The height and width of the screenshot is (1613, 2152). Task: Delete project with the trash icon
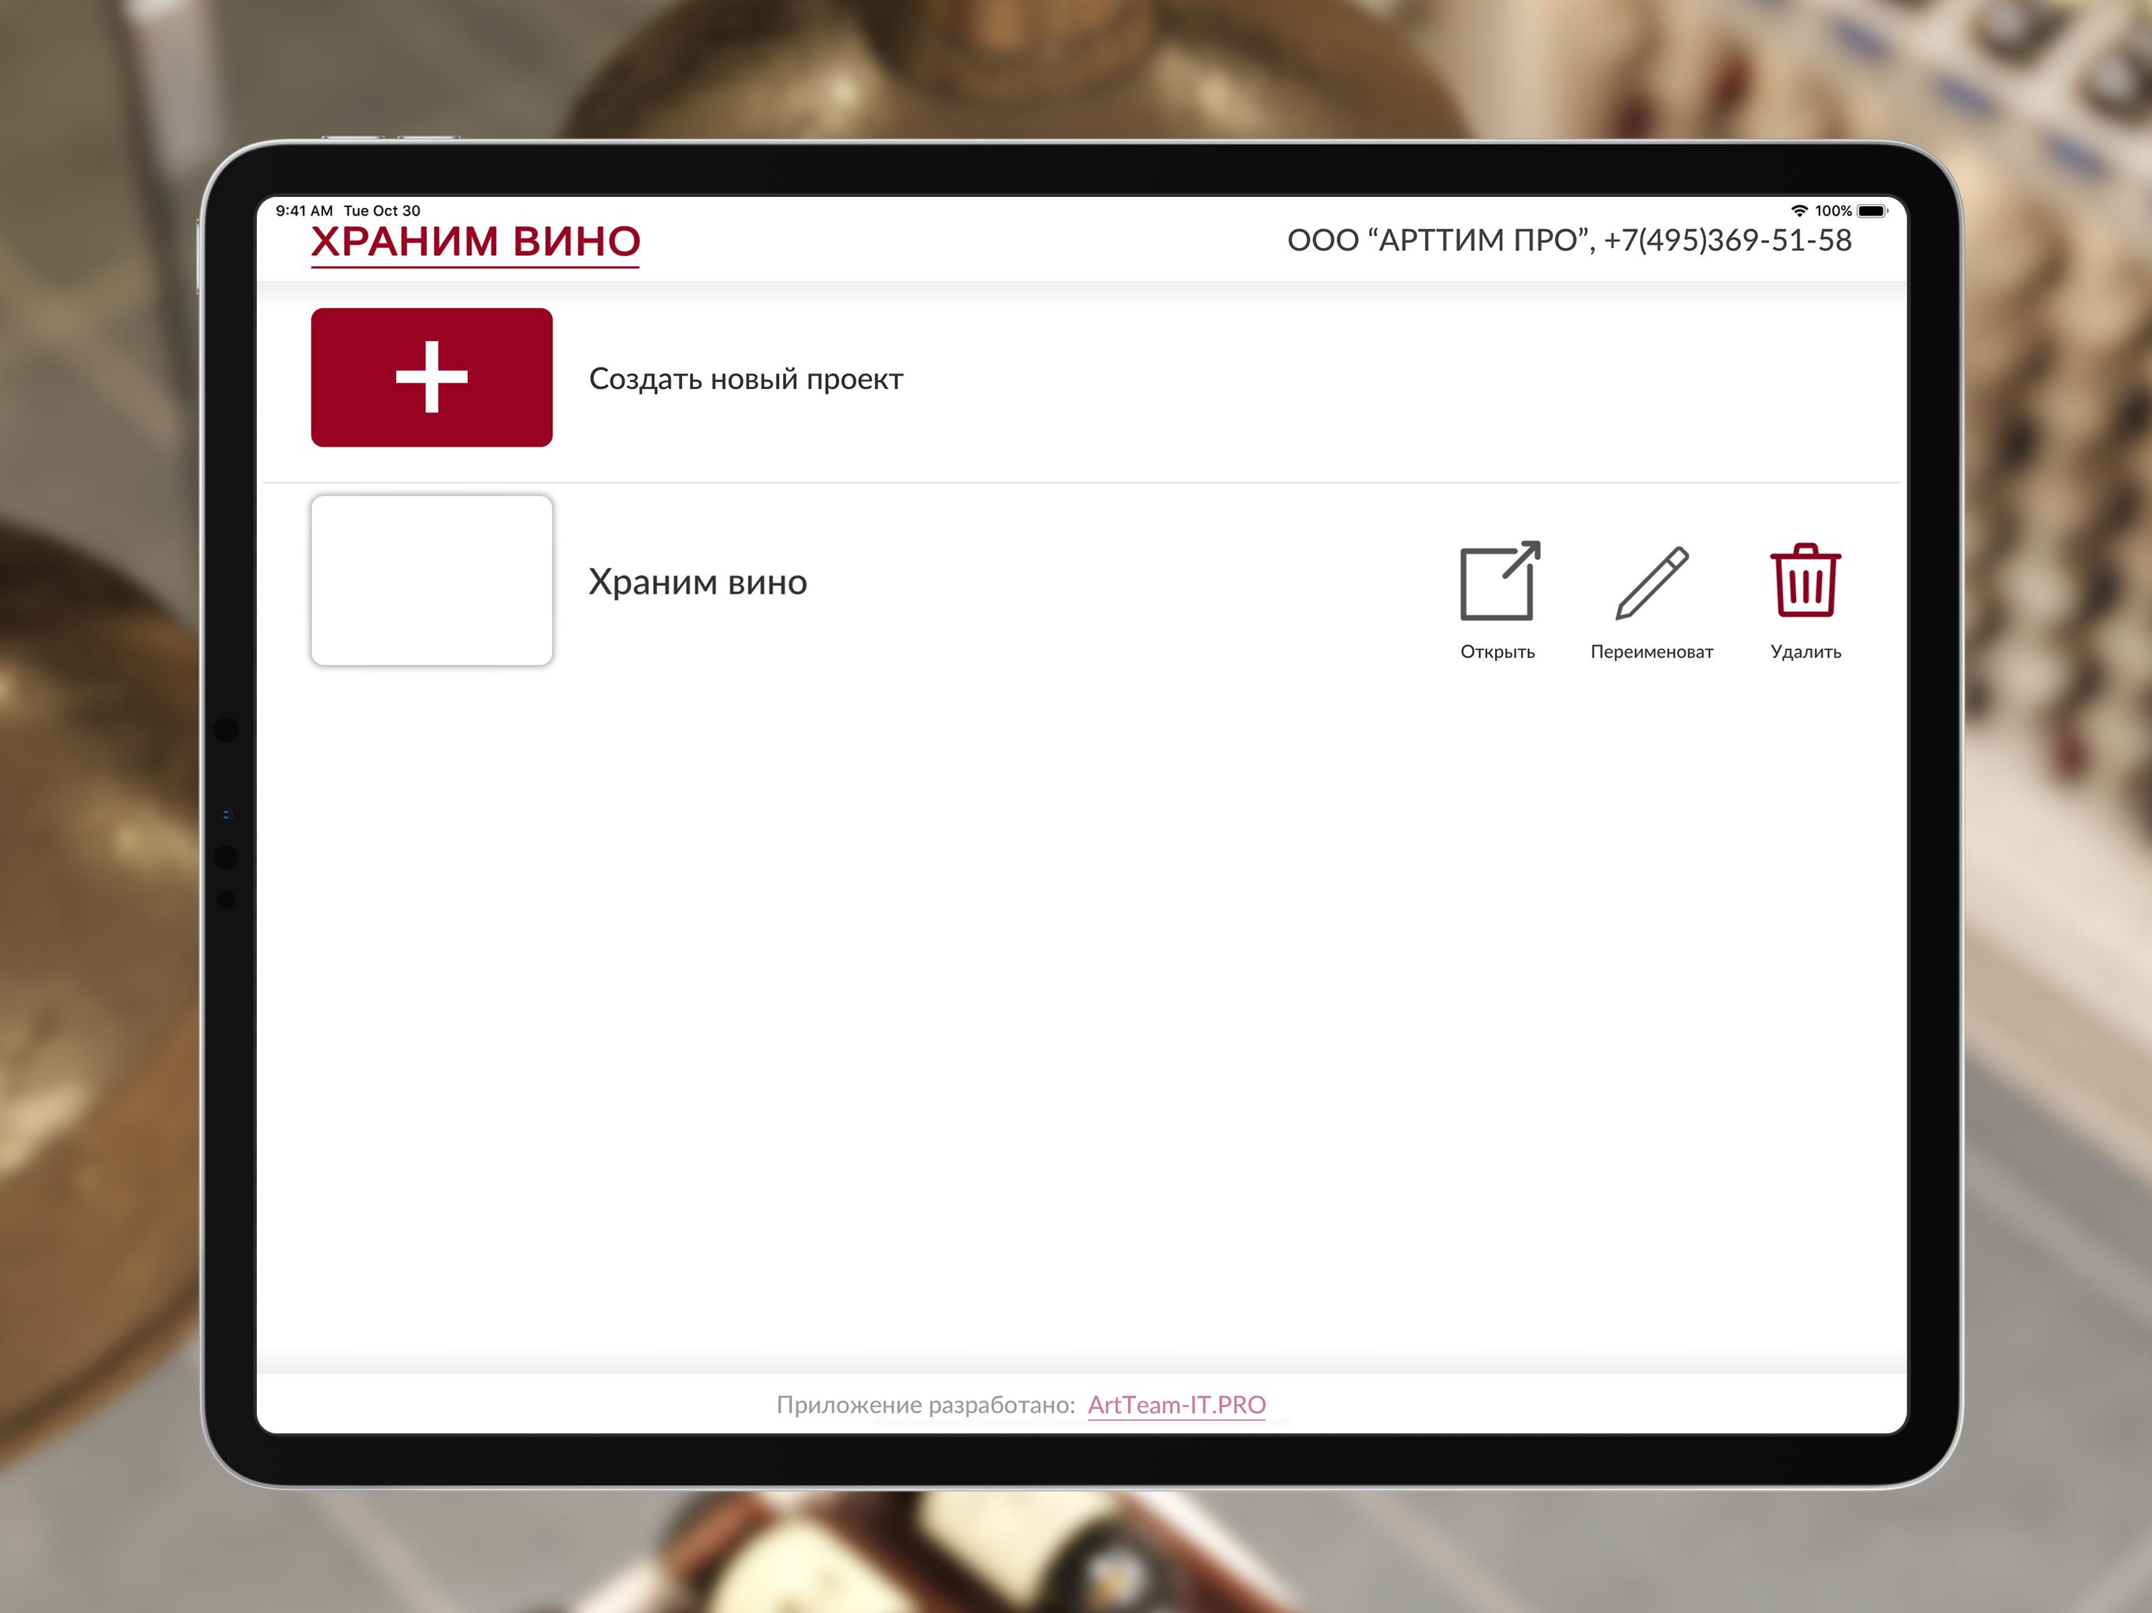coord(1805,580)
